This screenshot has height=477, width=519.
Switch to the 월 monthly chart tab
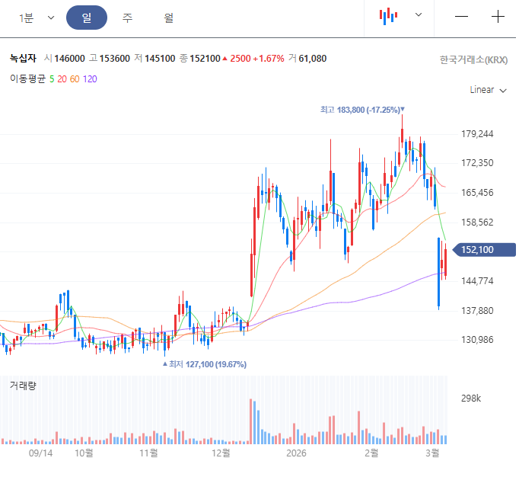(168, 18)
